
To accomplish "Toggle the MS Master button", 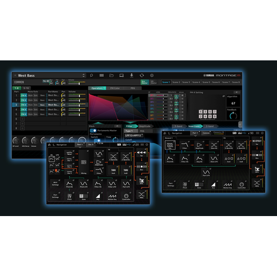I will click(x=153, y=82).
